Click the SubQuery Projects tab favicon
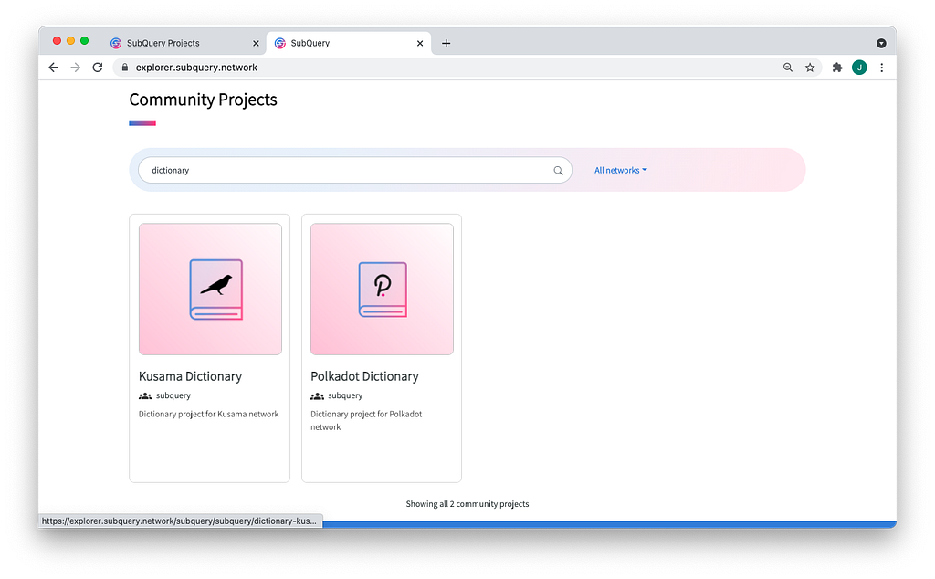Screen dimensions: 935x579 click(x=116, y=43)
